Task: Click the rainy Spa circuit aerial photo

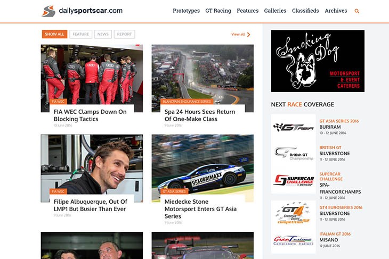Action: [202, 74]
